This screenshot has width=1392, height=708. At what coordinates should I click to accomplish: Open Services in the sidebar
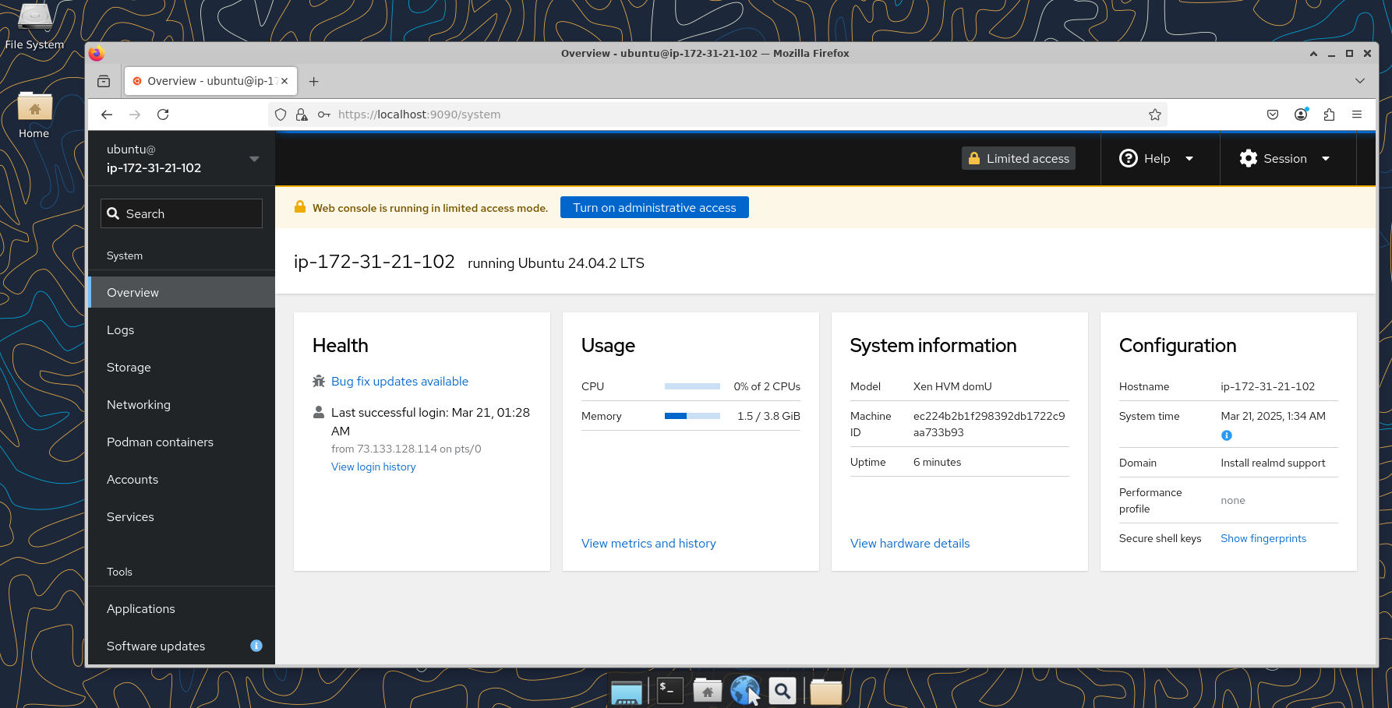[182, 516]
